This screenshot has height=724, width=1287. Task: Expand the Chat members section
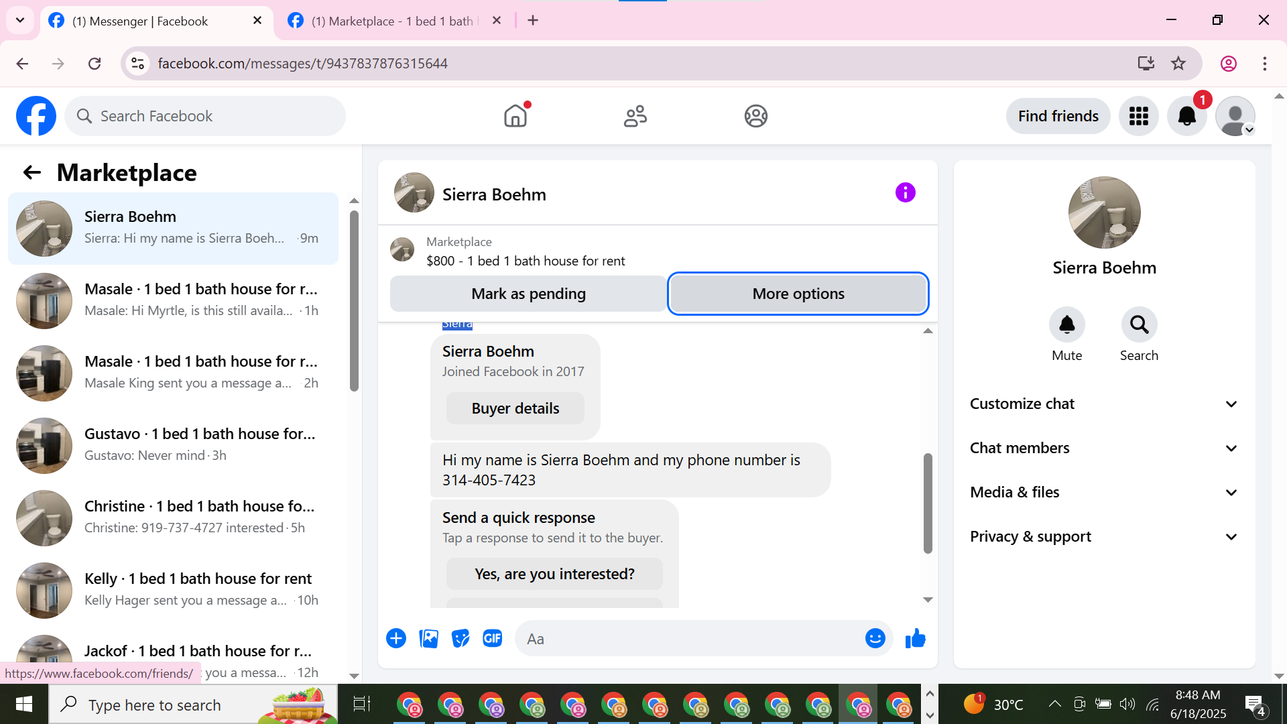1104,448
